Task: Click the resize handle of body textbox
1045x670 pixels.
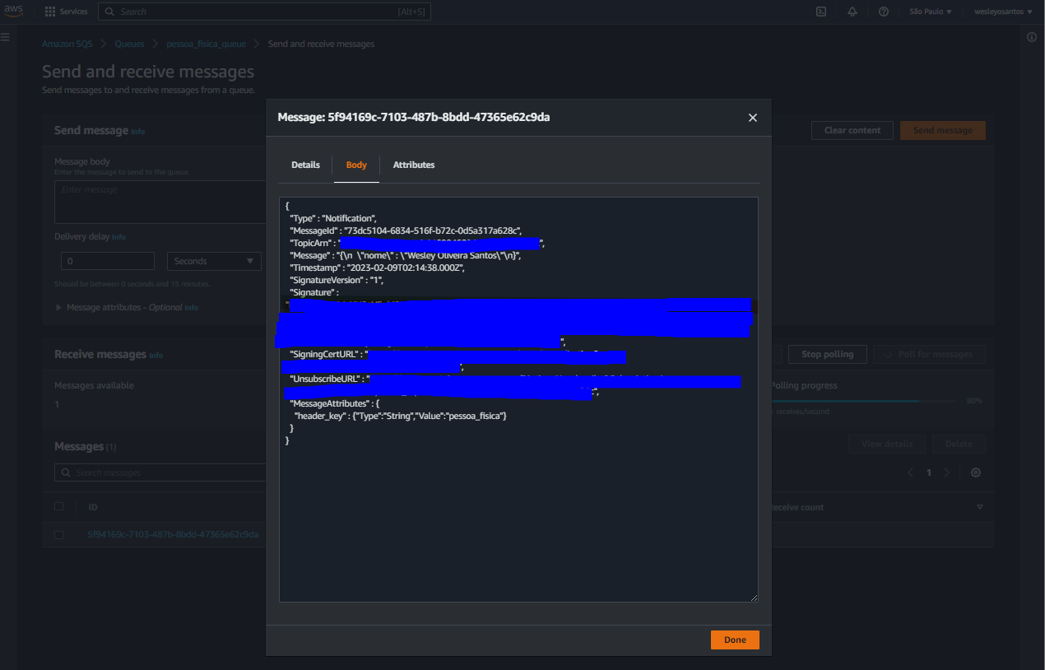Action: click(x=753, y=597)
